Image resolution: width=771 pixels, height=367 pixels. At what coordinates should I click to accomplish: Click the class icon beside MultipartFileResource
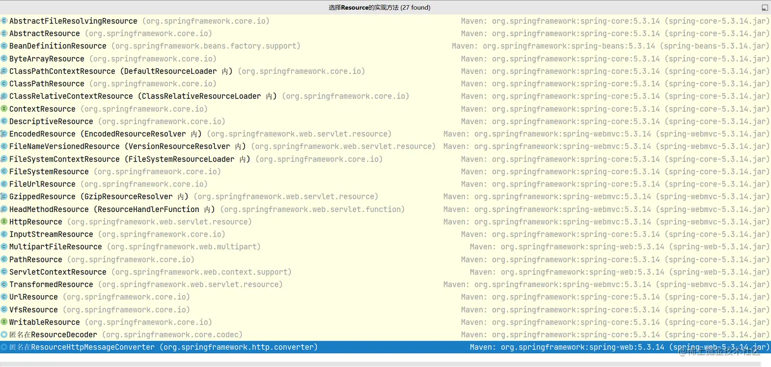pos(4,247)
